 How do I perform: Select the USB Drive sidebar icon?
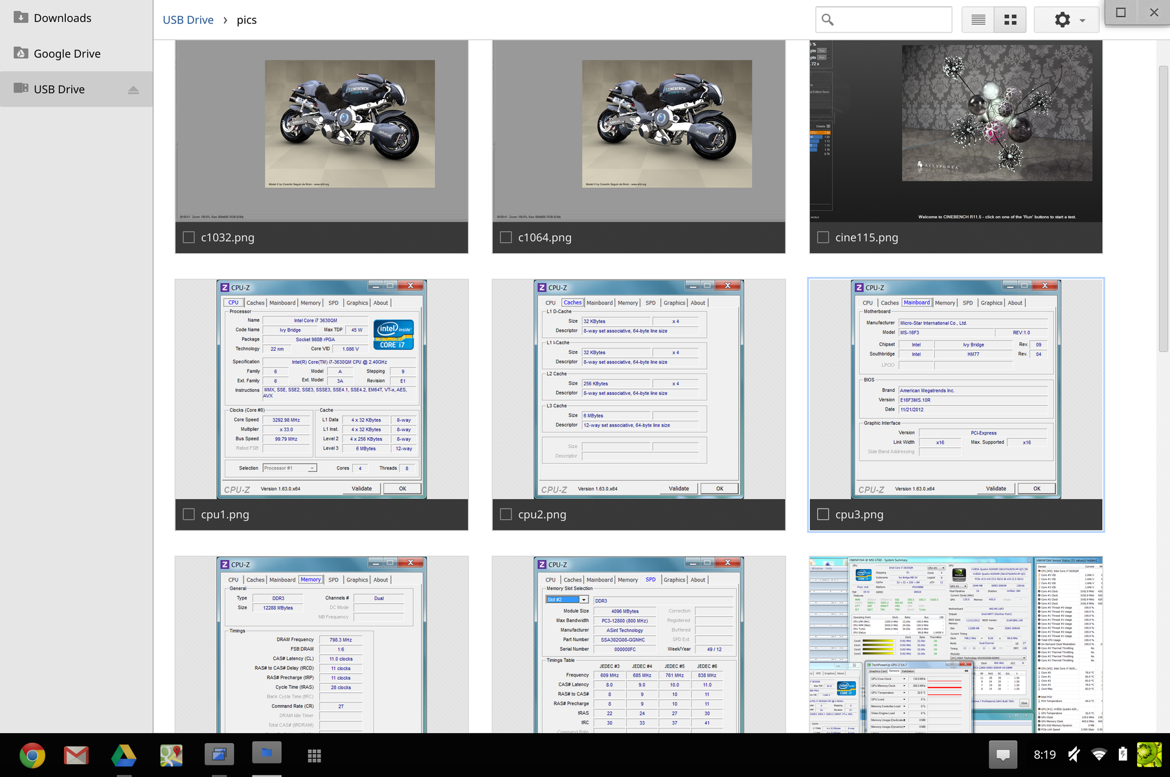(x=21, y=89)
